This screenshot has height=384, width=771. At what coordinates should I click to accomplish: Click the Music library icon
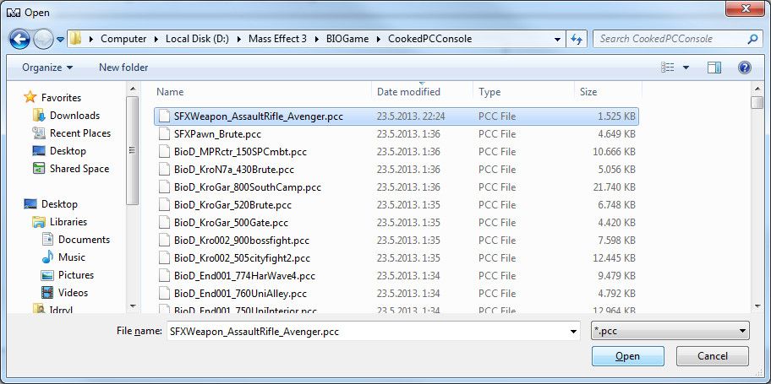[47, 257]
